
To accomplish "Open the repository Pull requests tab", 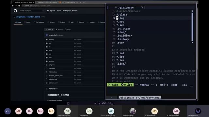I will point(39,22).
